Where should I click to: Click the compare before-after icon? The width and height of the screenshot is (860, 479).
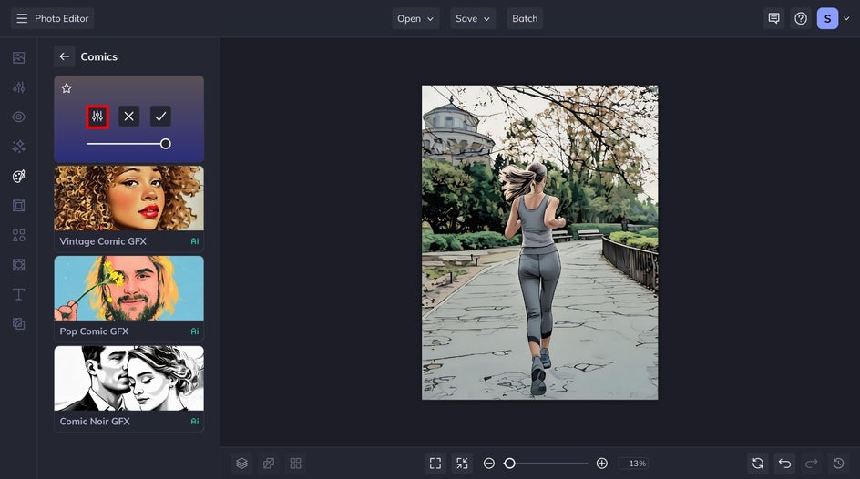[269, 464]
